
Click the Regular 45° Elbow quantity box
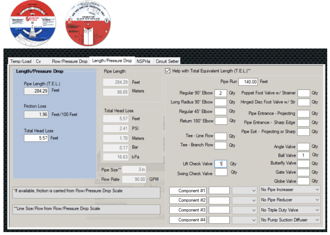[x=221, y=112]
